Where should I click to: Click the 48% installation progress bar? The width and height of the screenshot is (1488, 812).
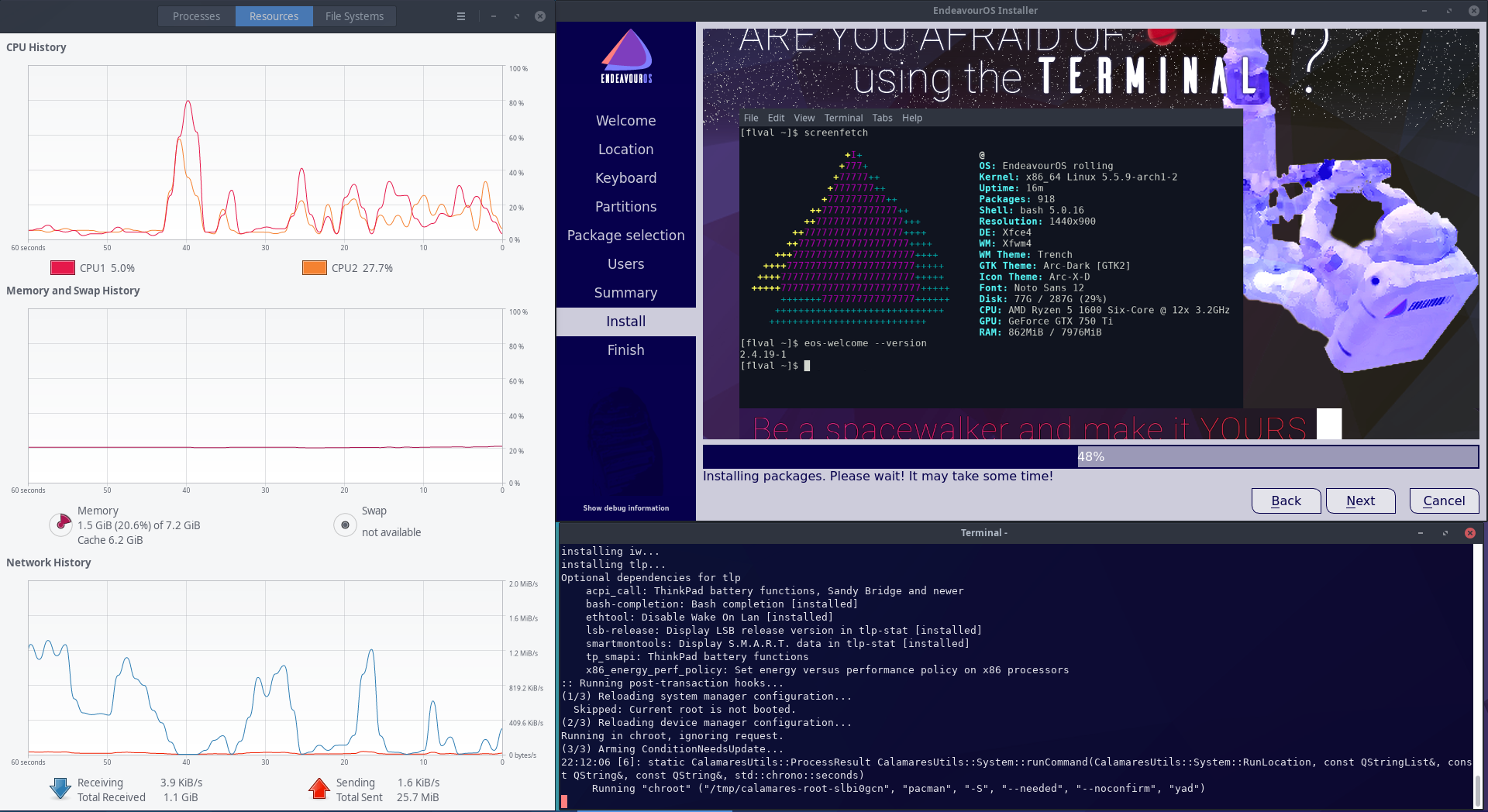click(1090, 456)
